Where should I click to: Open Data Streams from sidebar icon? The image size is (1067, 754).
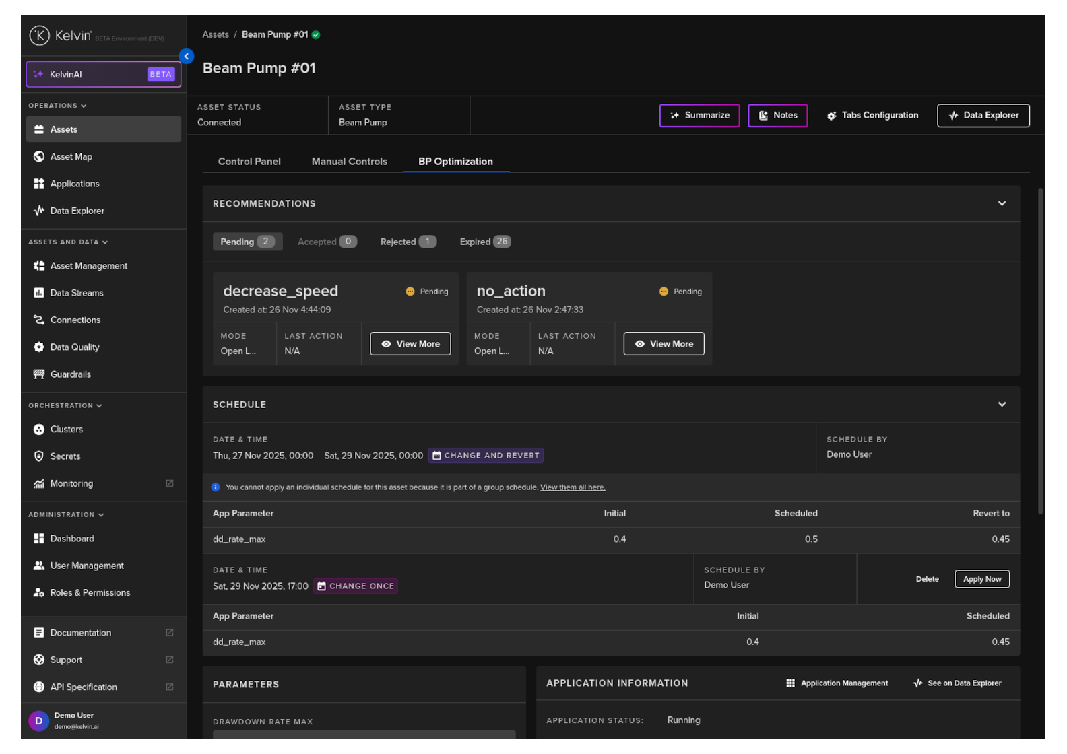coord(39,293)
